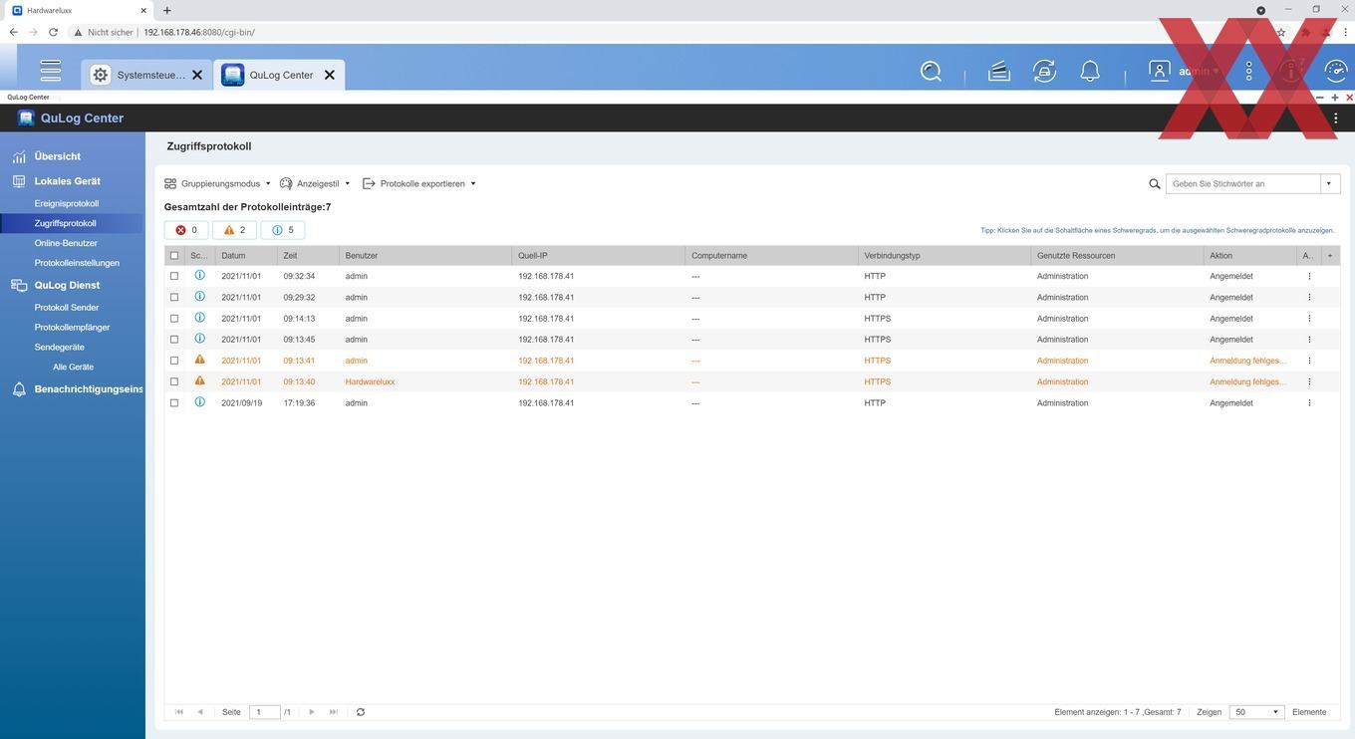Open background tasks stacked-layers icon

999,72
